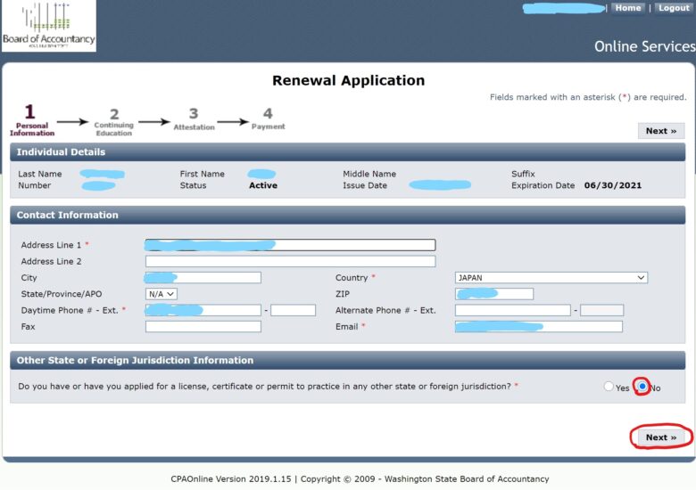Select step 4 Payment
This screenshot has width=696, height=490.
click(x=268, y=118)
